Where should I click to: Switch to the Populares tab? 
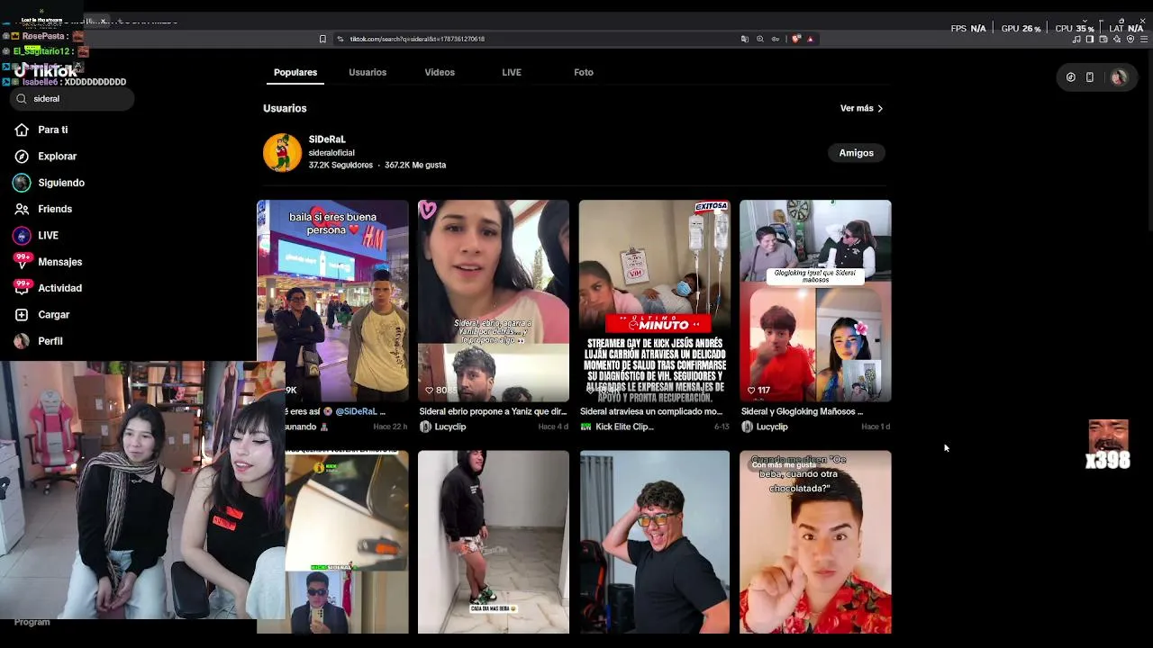(295, 72)
